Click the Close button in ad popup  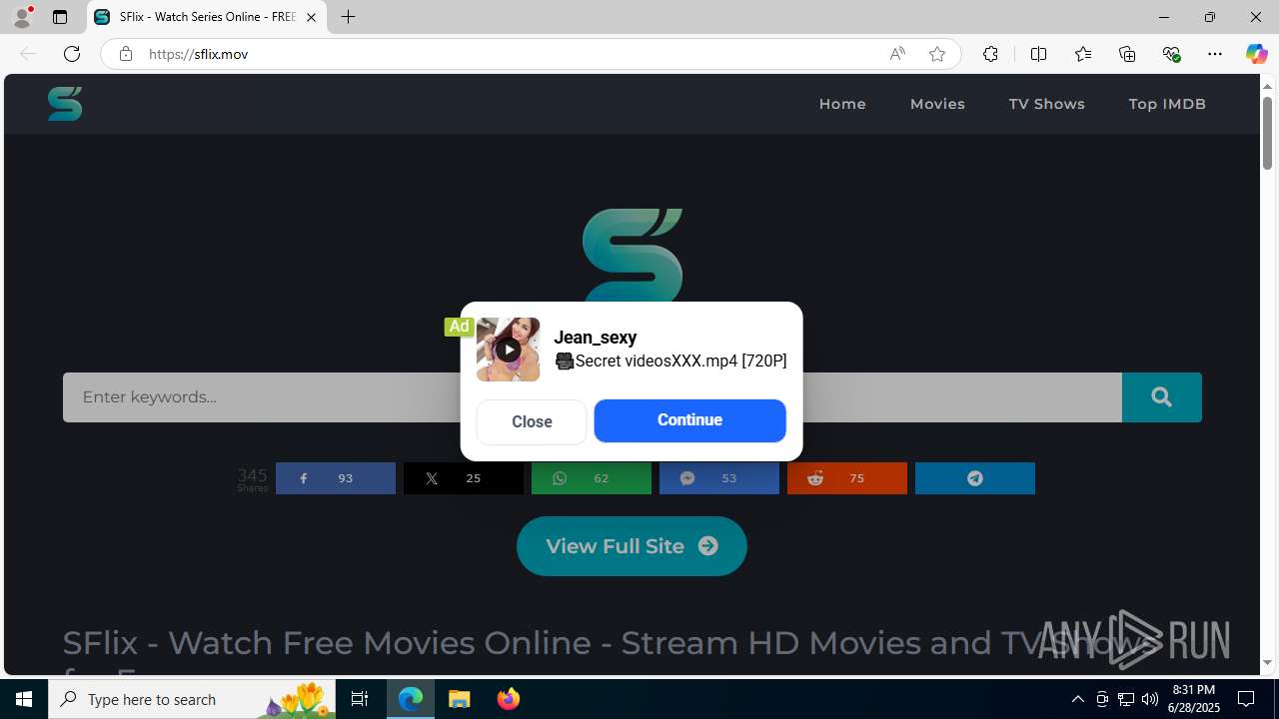(532, 421)
